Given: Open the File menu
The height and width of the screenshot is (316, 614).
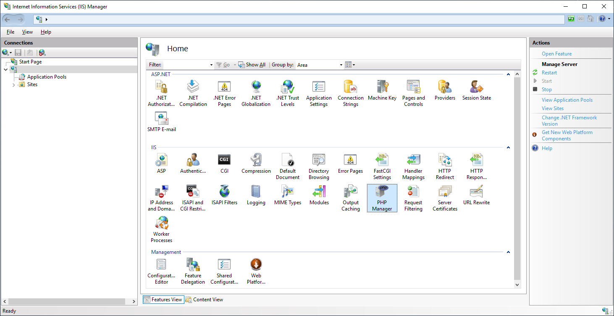Looking at the screenshot, I should coord(10,32).
